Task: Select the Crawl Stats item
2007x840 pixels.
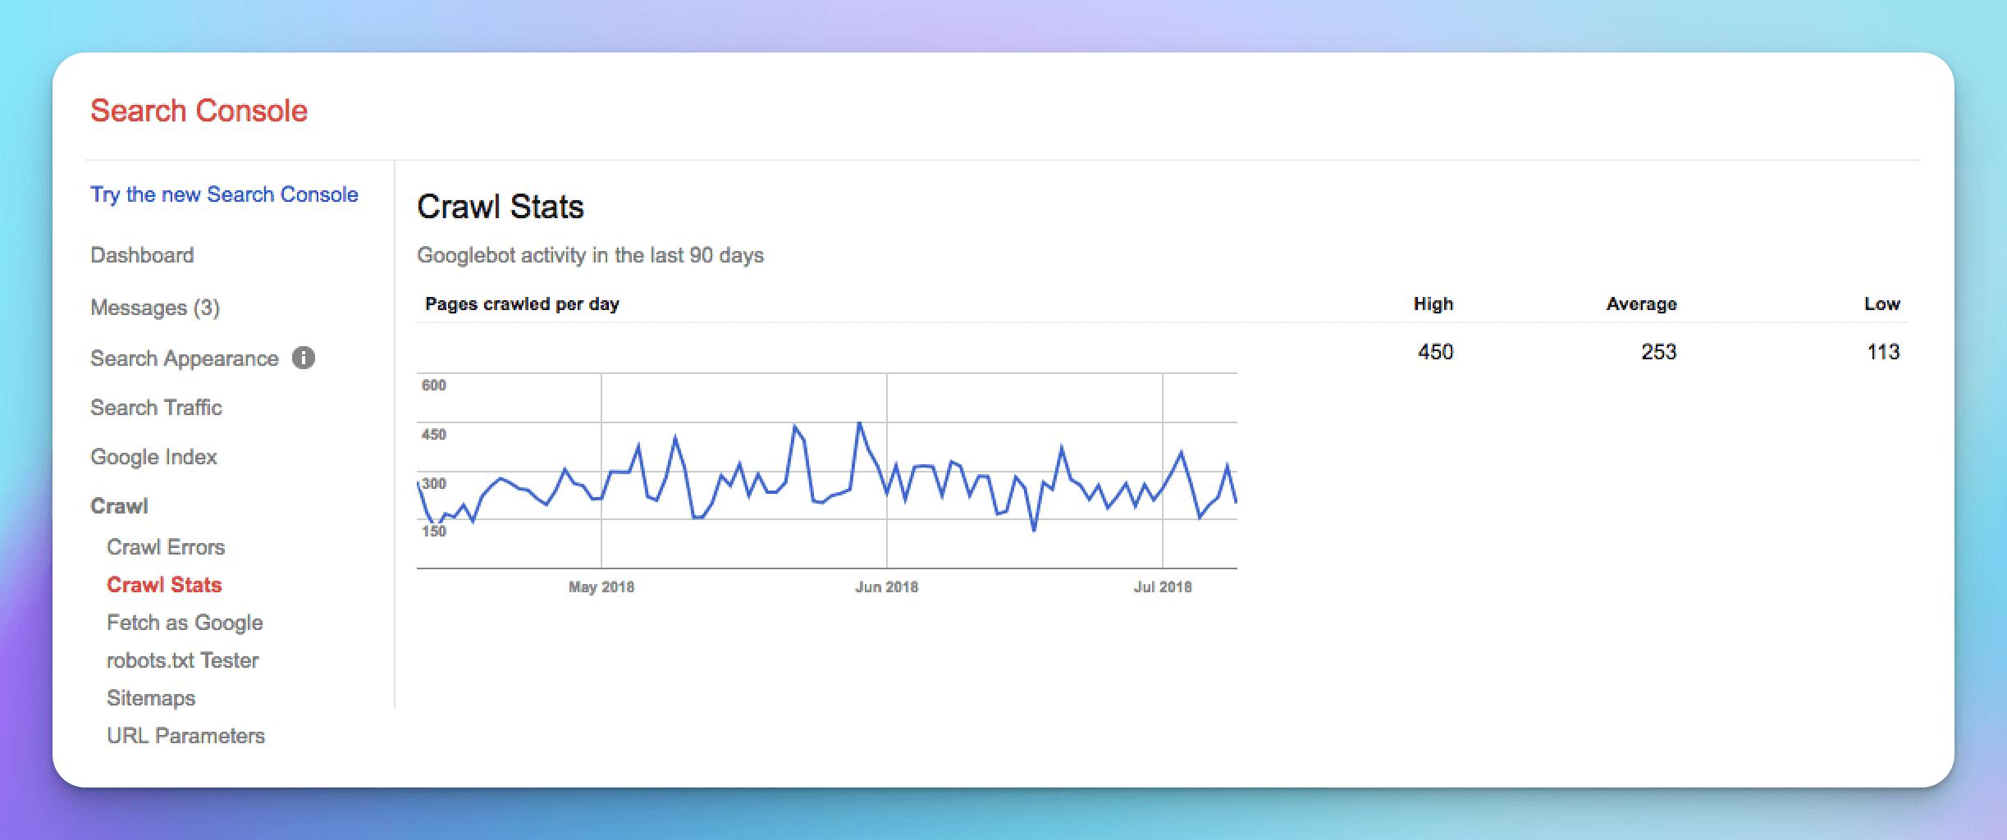Action: pyautogui.click(x=164, y=585)
